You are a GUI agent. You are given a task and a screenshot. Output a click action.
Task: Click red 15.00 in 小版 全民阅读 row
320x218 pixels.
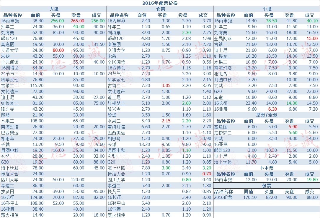312,39
